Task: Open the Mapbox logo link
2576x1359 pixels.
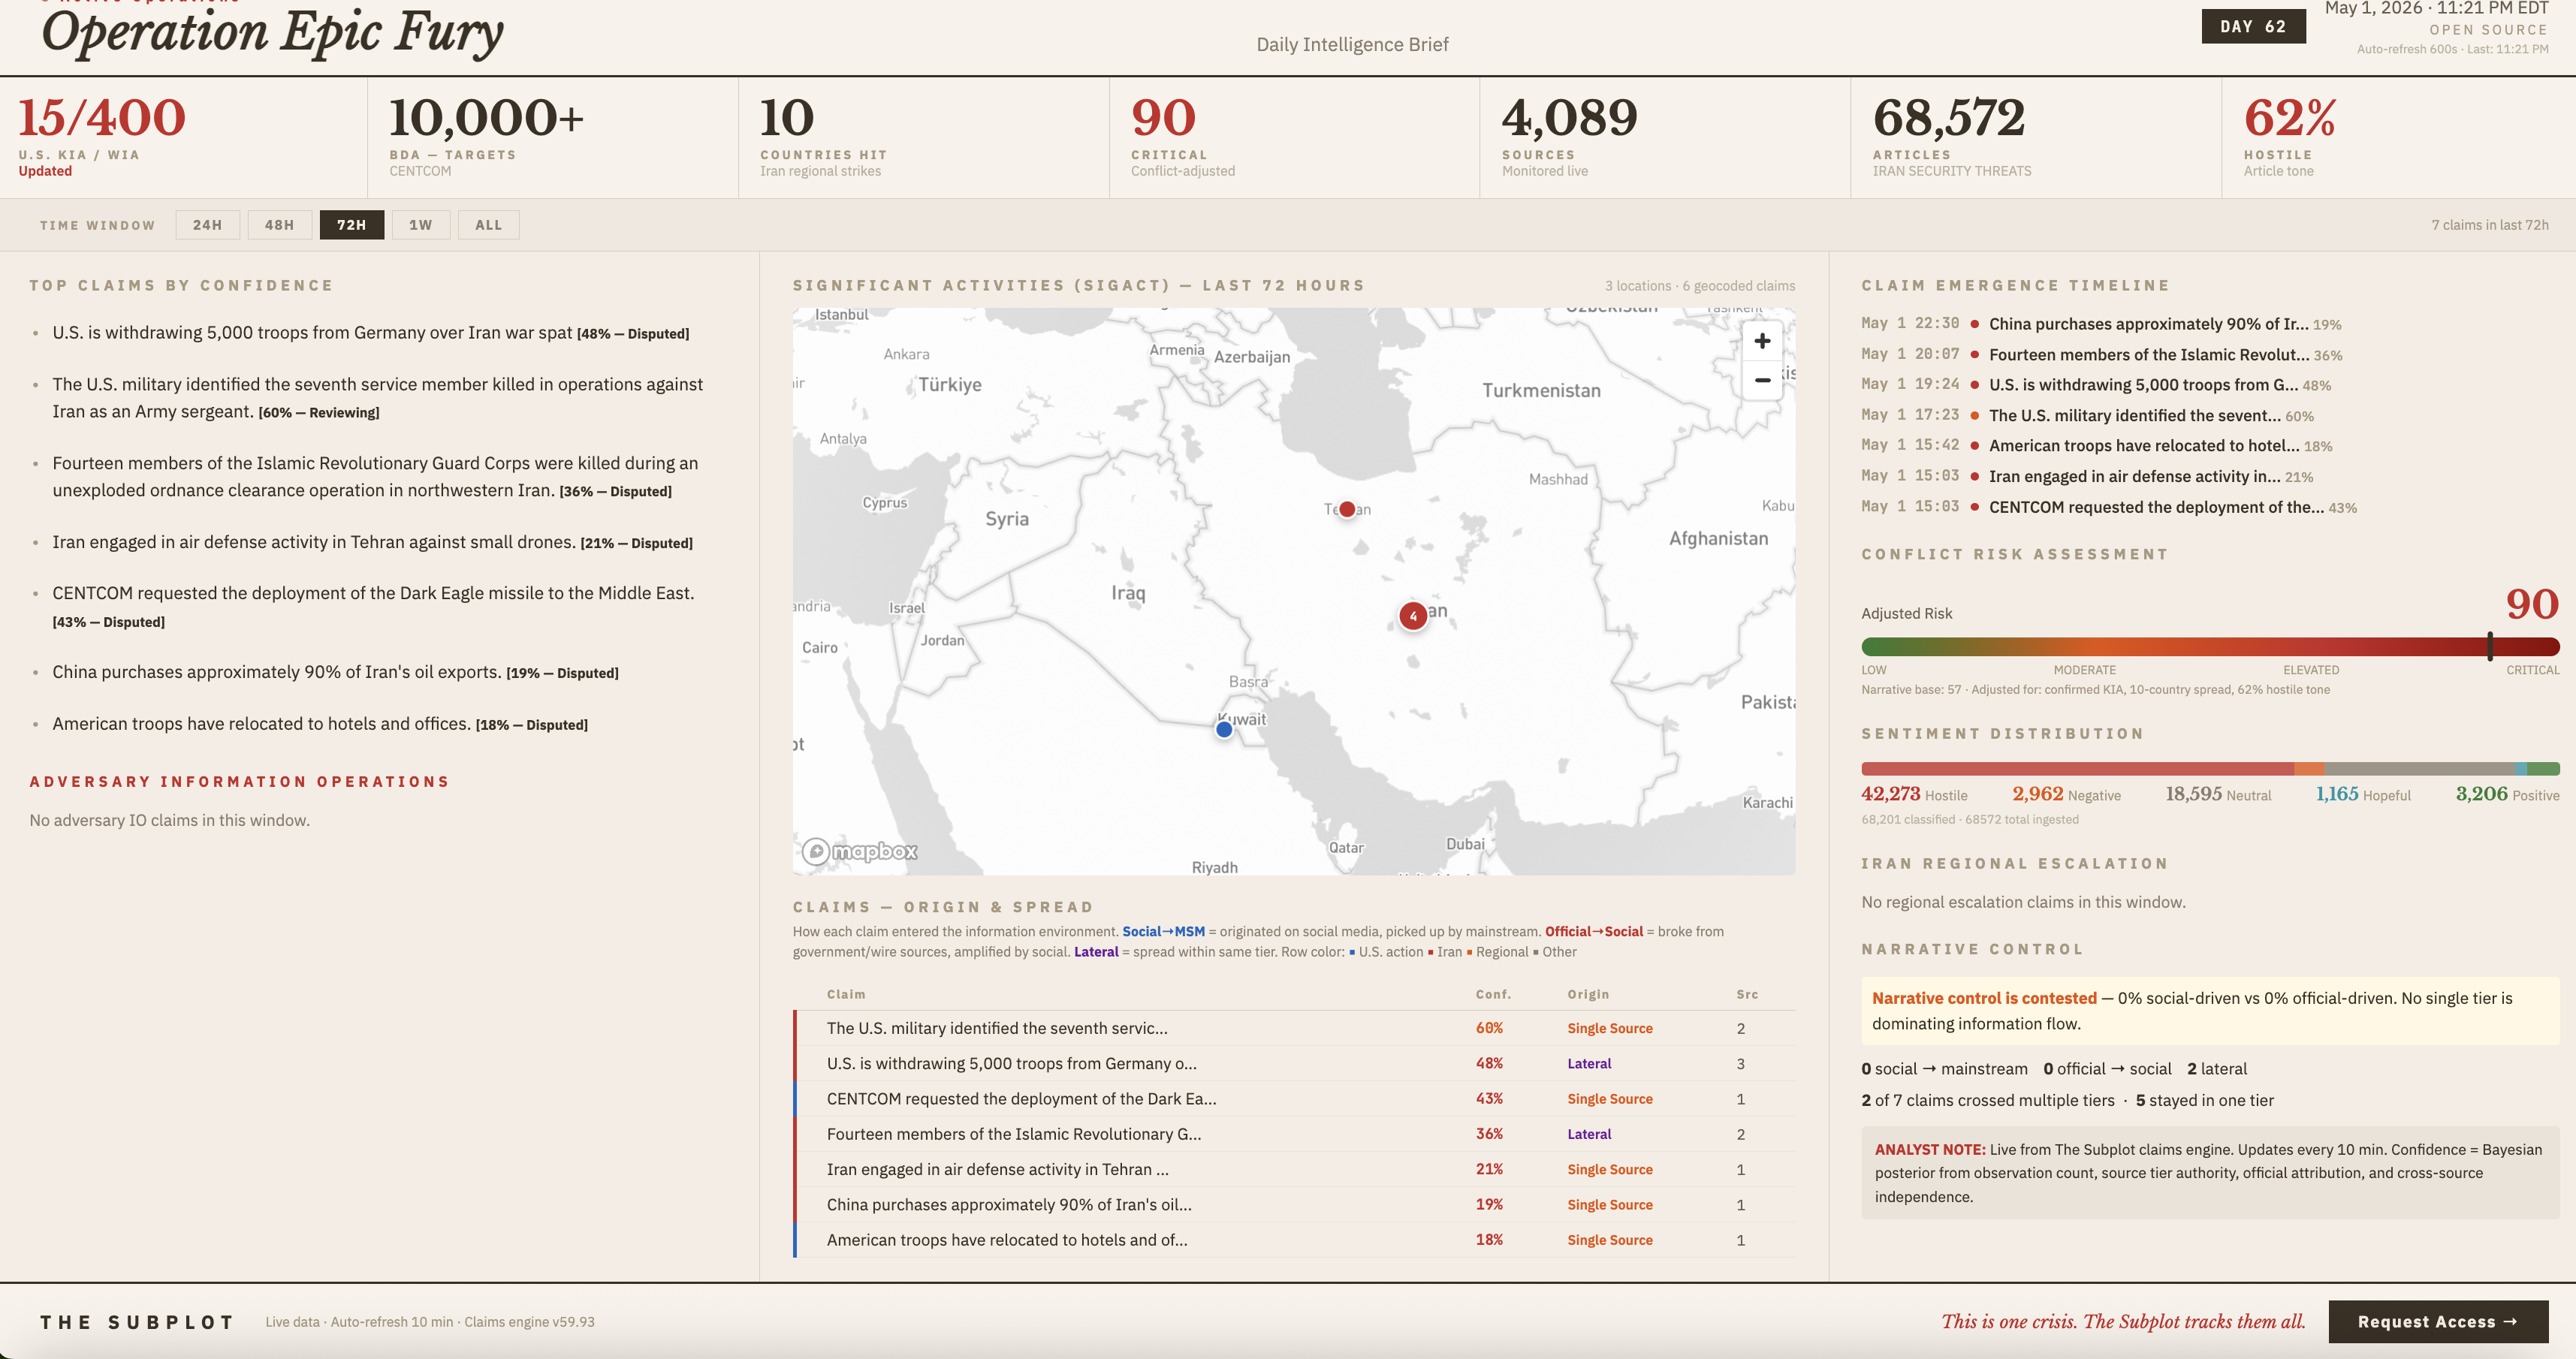Action: pos(860,851)
